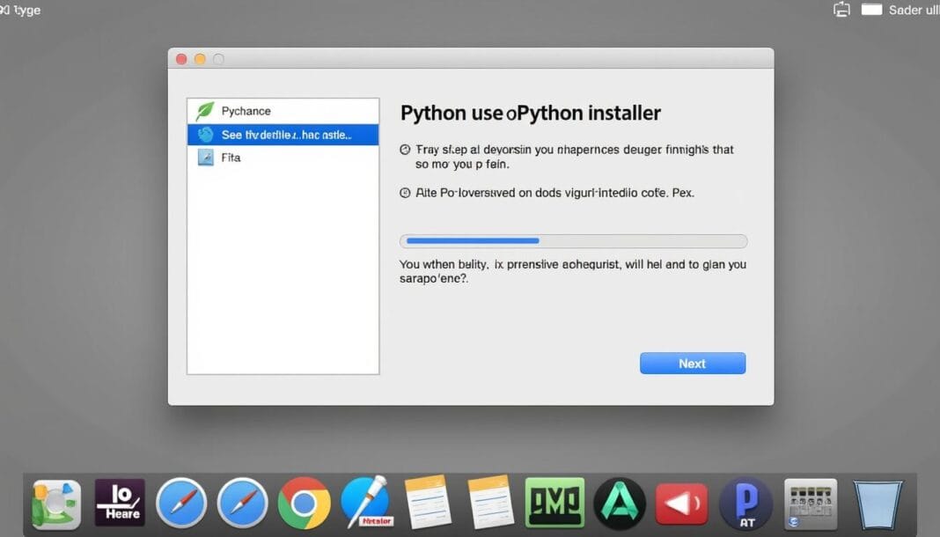
Task: Click the blue 'P AT' app in the dock
Action: [745, 504]
